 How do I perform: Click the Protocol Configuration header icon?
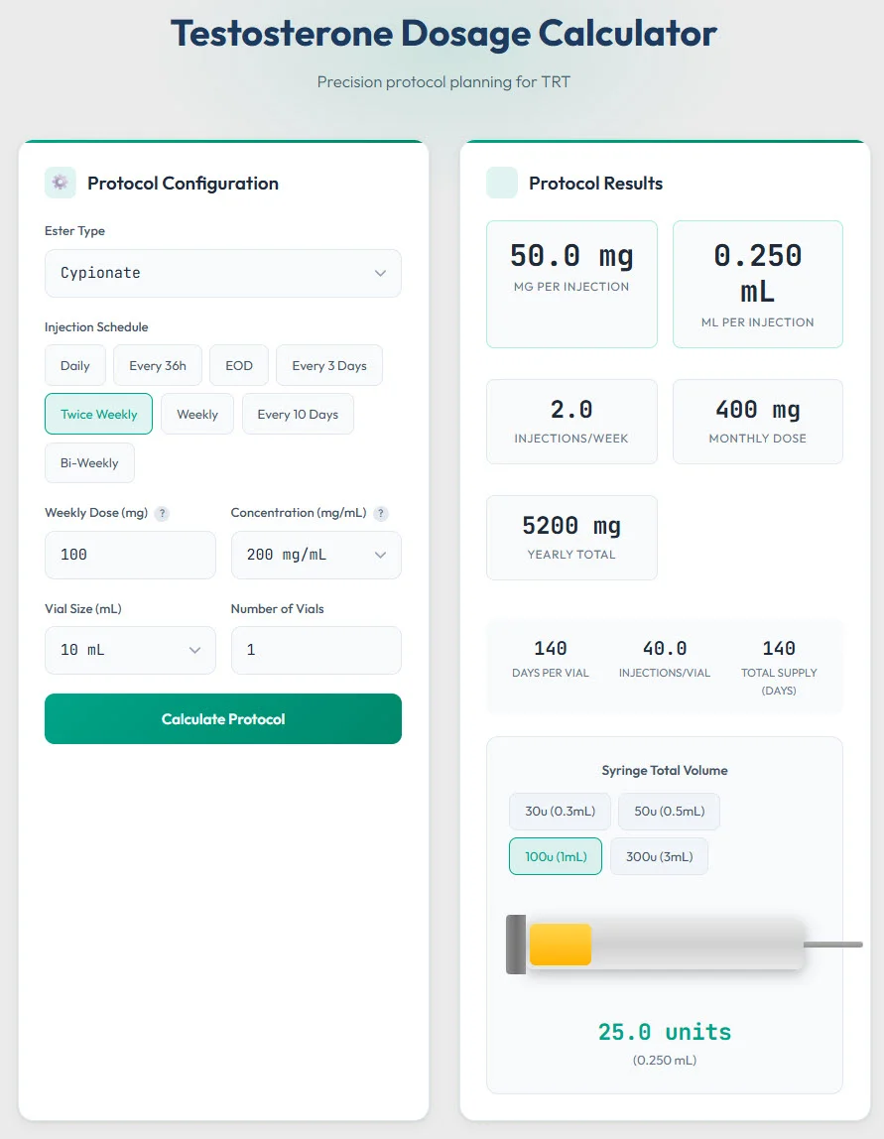coord(60,183)
